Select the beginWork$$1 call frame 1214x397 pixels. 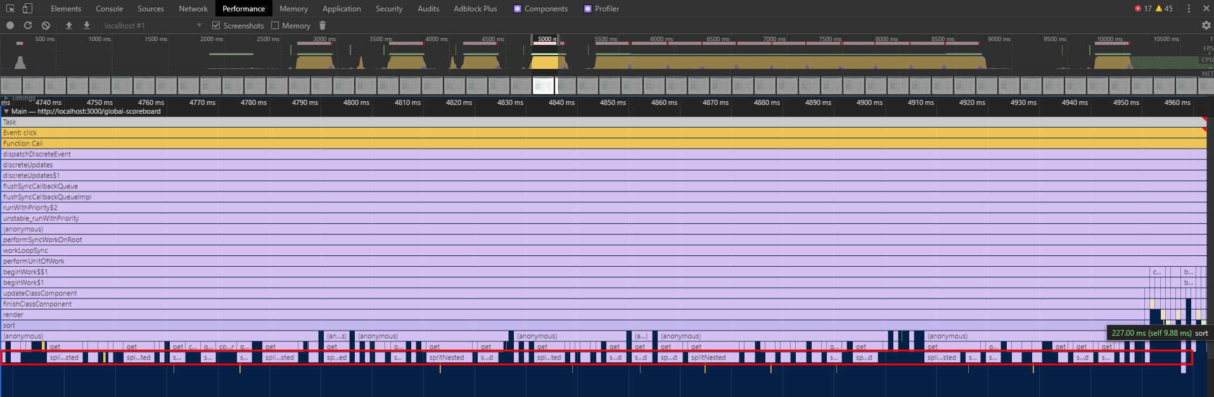[575, 272]
